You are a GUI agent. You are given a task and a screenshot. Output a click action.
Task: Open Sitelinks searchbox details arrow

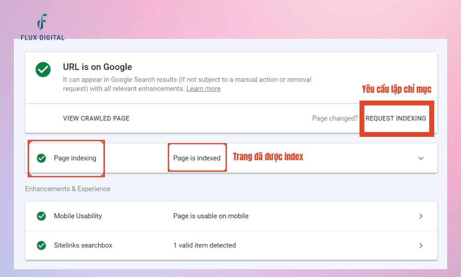coord(421,245)
